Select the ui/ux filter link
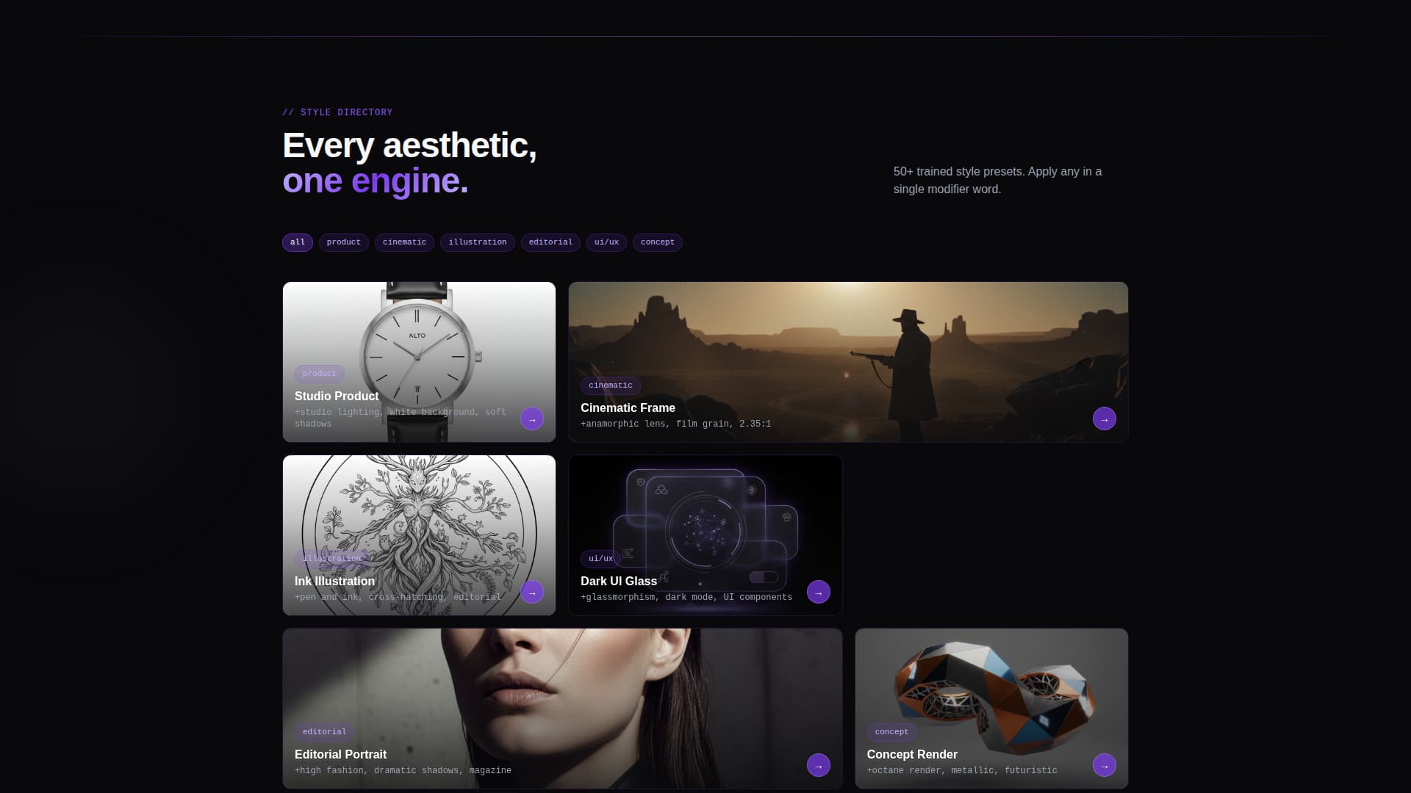Screen dimensions: 1411x793 (606, 242)
